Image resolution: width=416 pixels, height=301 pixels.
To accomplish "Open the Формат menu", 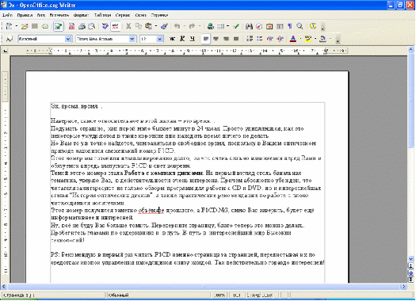I will coord(81,15).
